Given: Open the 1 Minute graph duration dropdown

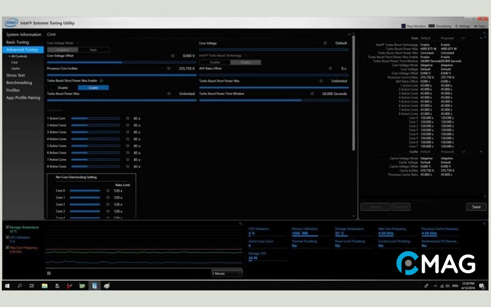Looking at the screenshot, I should click(x=226, y=273).
